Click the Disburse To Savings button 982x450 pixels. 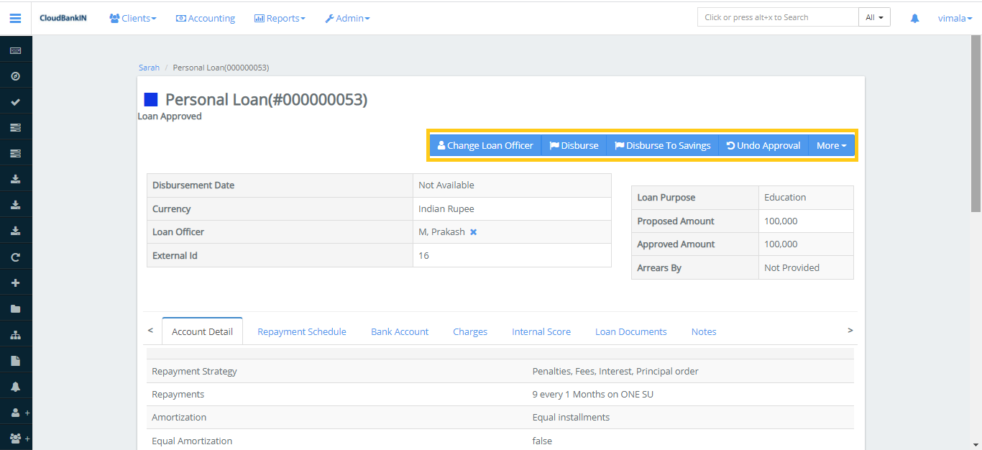click(x=662, y=145)
